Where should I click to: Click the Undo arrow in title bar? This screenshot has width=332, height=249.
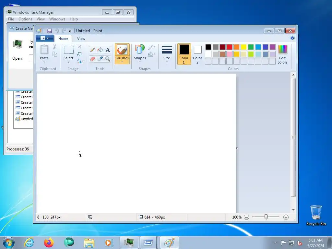pyautogui.click(x=56, y=31)
